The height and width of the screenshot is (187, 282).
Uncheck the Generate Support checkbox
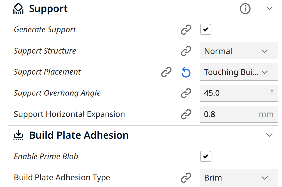[x=206, y=30]
